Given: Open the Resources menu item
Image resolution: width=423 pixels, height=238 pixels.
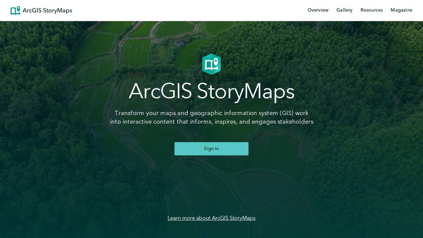Looking at the screenshot, I should coord(371,10).
